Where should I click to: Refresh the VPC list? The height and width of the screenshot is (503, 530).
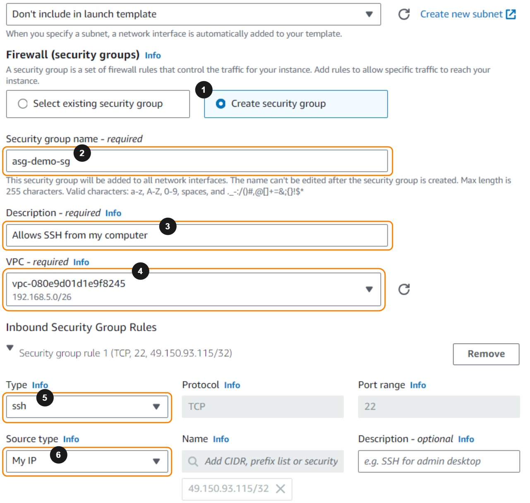pos(404,289)
